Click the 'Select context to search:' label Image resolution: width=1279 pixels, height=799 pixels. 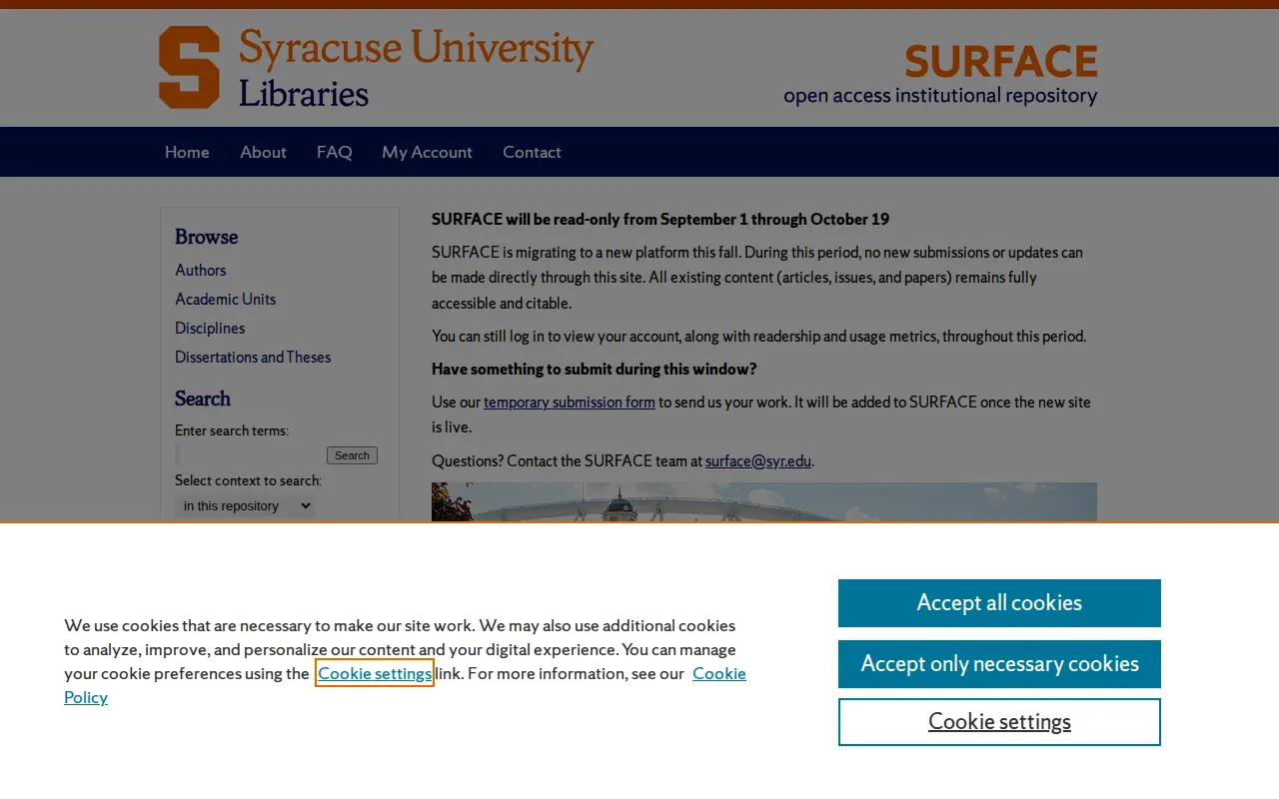tap(248, 480)
